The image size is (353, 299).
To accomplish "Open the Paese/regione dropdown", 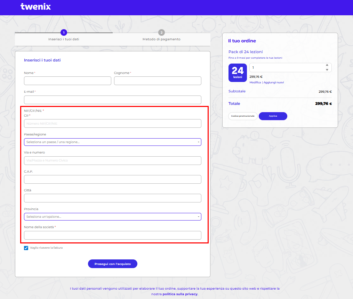I will [112, 142].
